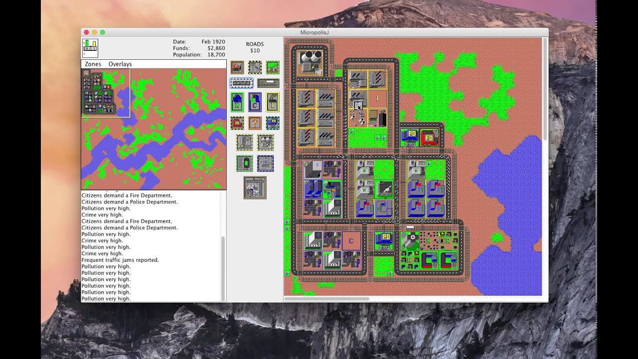Viewport: 638px width, 359px height.
Task: Select the Coal Power Plant tool
Action: pos(244,143)
